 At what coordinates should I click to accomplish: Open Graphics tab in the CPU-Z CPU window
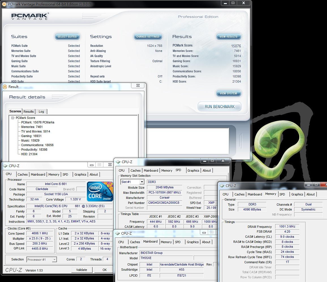tap(80, 174)
